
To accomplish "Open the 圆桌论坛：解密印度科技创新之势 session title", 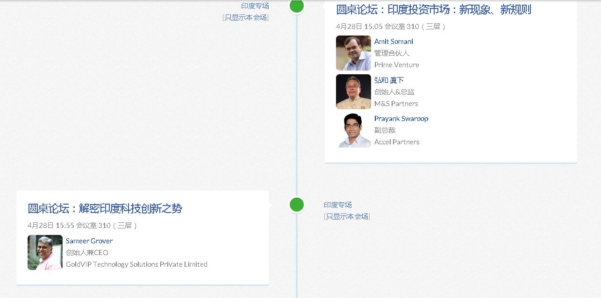I will [x=105, y=209].
